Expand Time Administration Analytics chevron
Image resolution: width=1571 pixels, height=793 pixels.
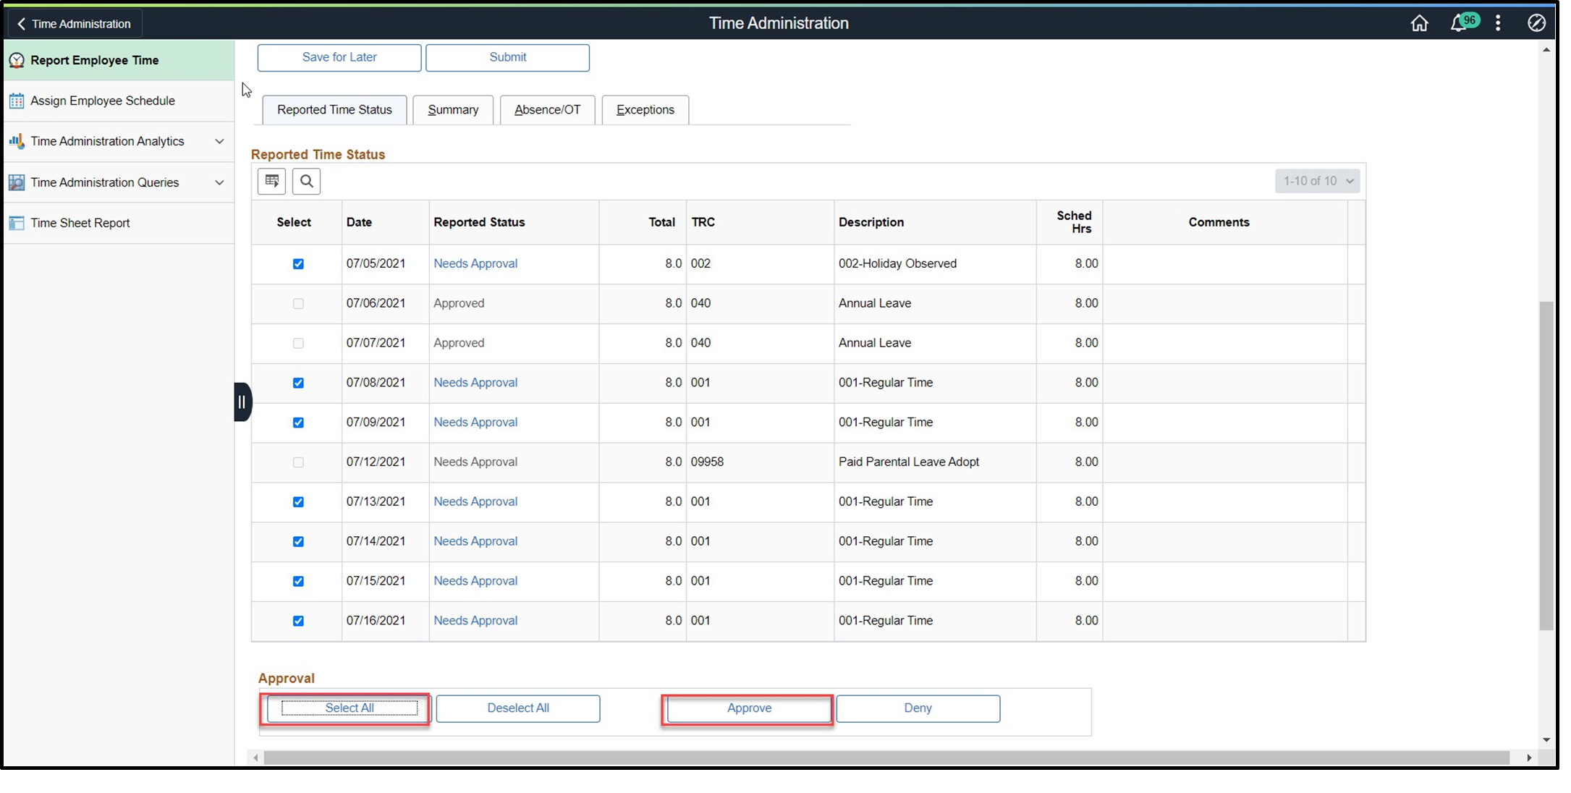(220, 141)
